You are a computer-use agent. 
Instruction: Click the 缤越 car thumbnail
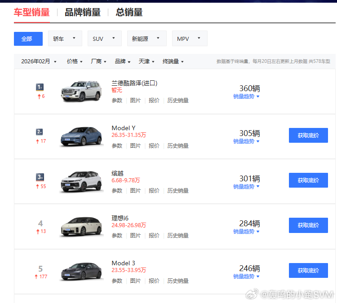click(x=81, y=181)
